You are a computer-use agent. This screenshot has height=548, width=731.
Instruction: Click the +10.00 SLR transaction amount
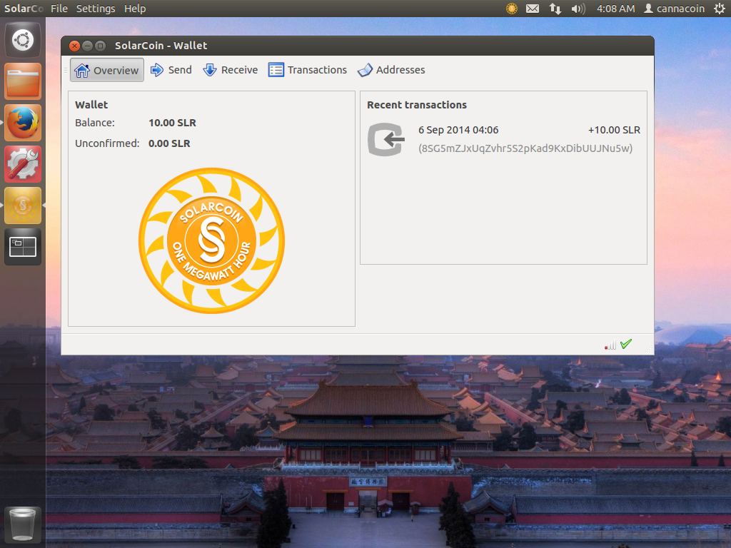(614, 130)
